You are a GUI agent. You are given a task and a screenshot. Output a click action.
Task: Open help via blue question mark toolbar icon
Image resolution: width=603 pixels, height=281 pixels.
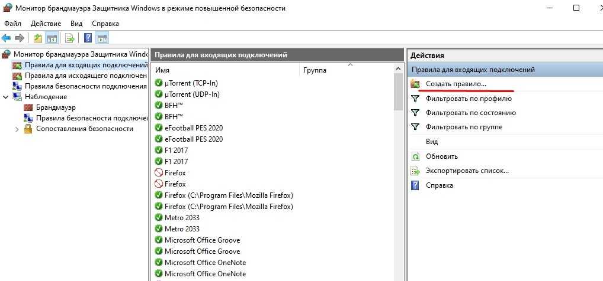[x=88, y=38]
